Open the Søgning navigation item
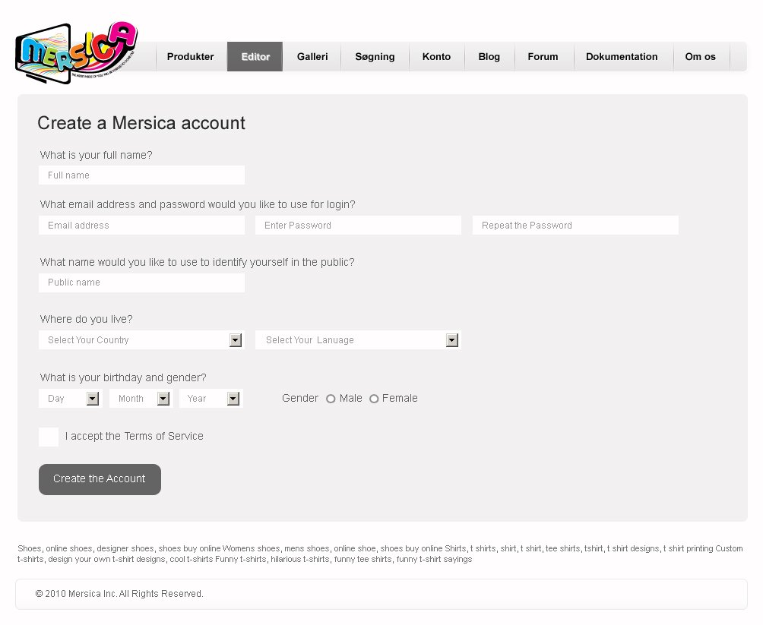763x625 pixels. [375, 56]
